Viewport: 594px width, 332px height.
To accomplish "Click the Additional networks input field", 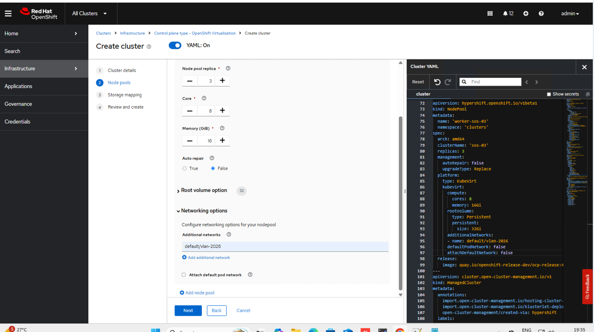I will click(x=285, y=247).
